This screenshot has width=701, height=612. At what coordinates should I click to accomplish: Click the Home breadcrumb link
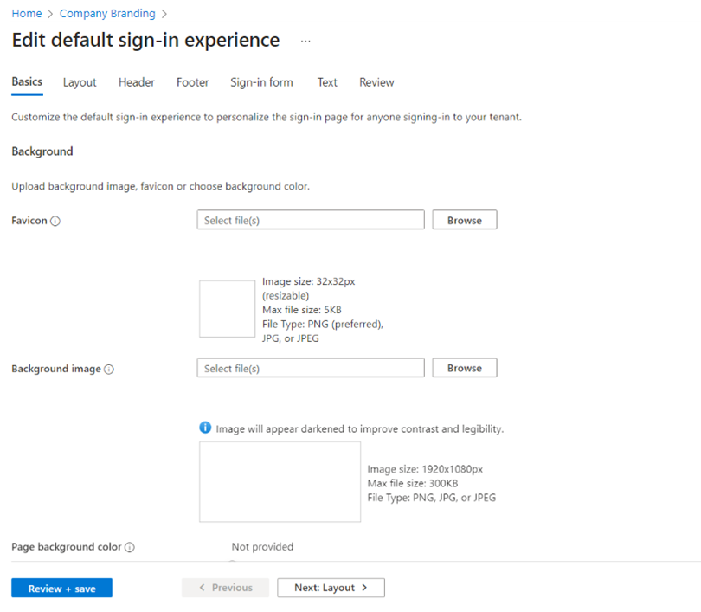click(x=26, y=14)
